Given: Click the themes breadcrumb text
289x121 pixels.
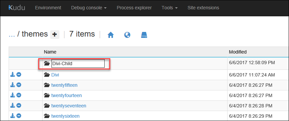Looking at the screenshot, I should point(35,34).
